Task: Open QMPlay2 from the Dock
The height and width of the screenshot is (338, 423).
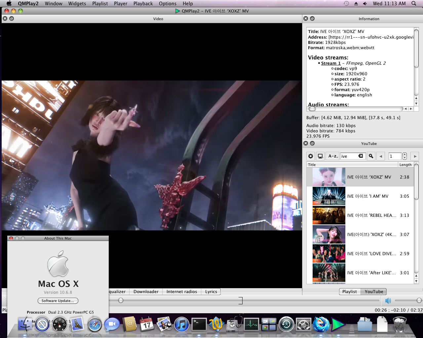Action: tap(338, 324)
